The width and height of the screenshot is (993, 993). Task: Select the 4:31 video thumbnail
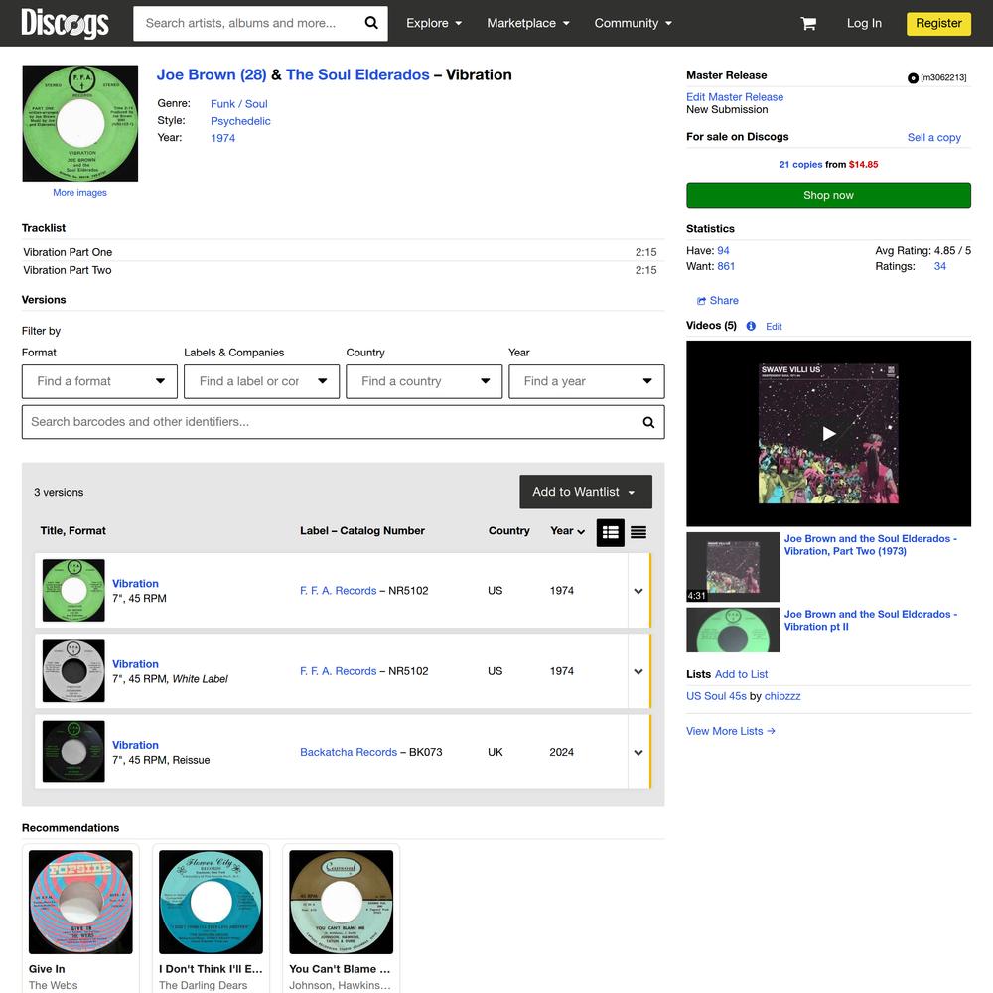click(x=733, y=567)
